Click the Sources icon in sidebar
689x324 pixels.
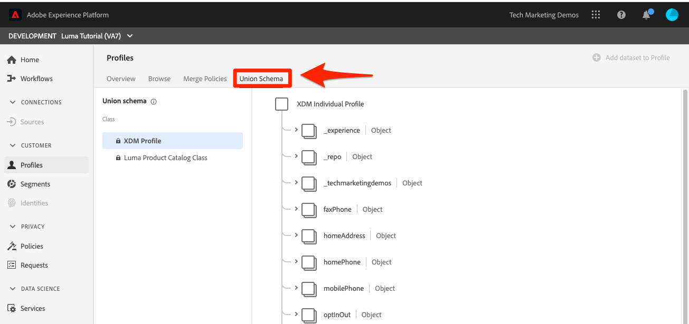click(x=12, y=122)
